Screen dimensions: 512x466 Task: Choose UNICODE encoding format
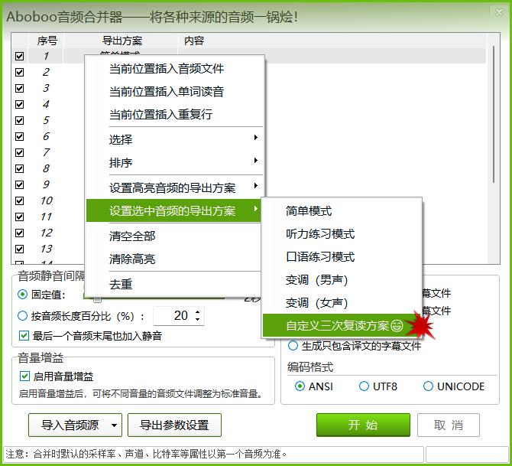(x=428, y=386)
